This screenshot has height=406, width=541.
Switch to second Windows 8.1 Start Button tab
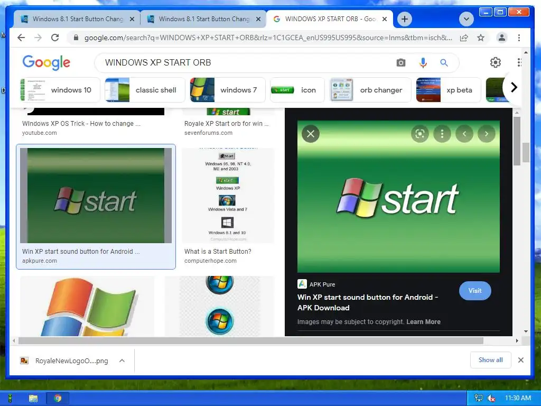pos(203,19)
